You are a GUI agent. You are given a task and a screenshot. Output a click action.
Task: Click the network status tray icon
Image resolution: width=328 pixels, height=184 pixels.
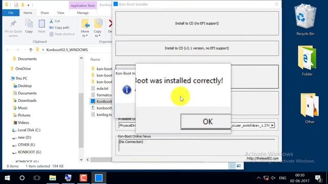coord(266,178)
